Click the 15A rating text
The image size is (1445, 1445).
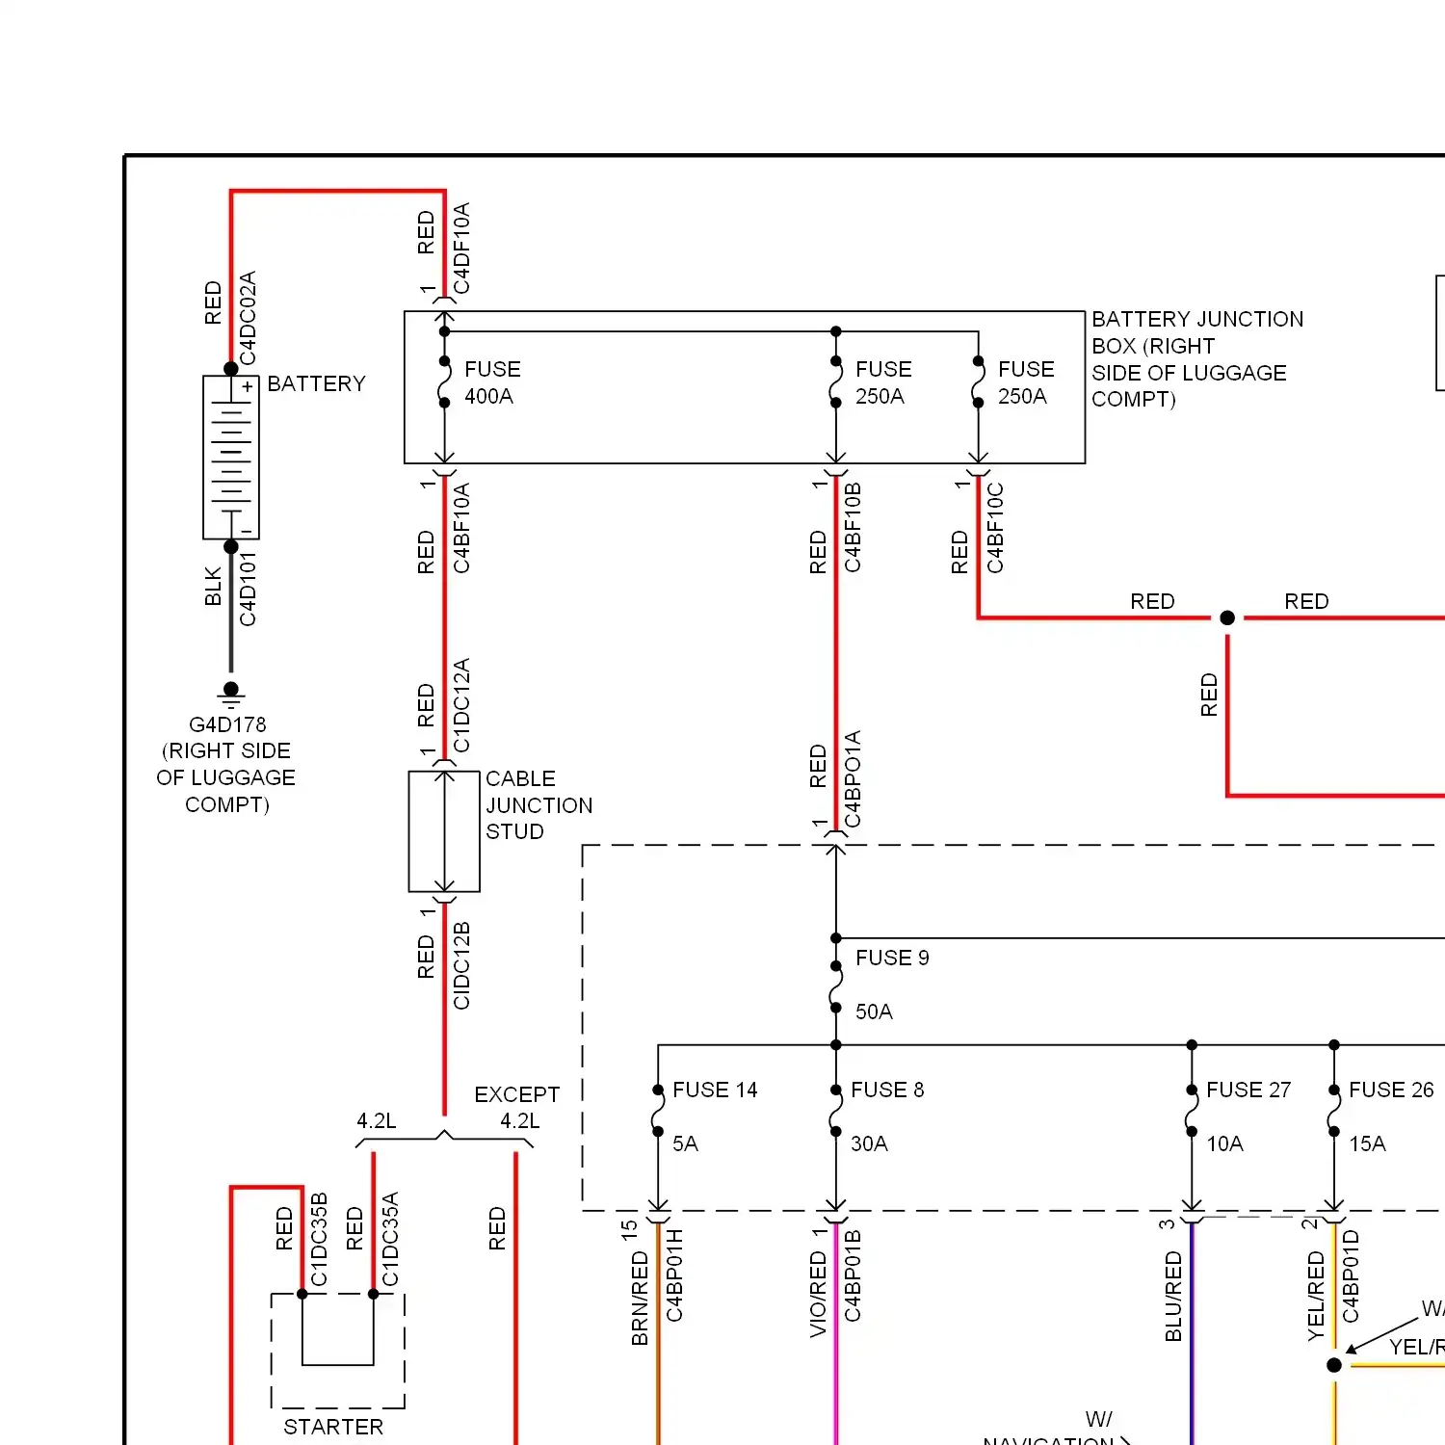click(x=1367, y=1143)
